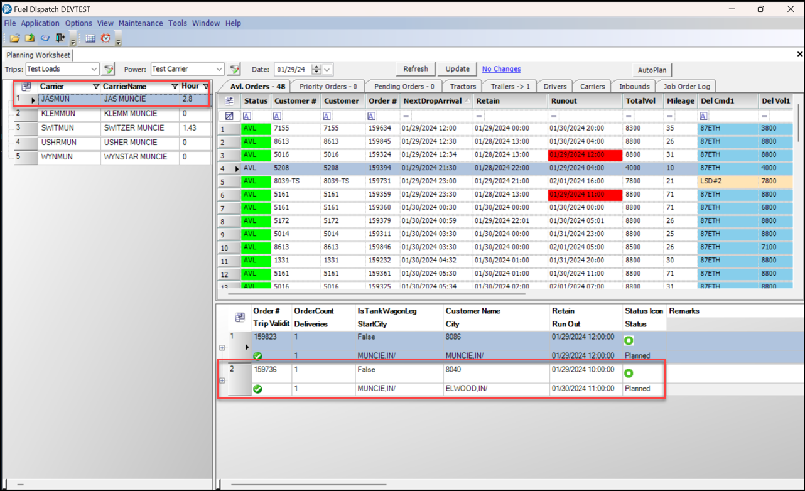Screen dimensions: 805x491
Task: Open the Maintenance menu
Action: tap(141, 23)
